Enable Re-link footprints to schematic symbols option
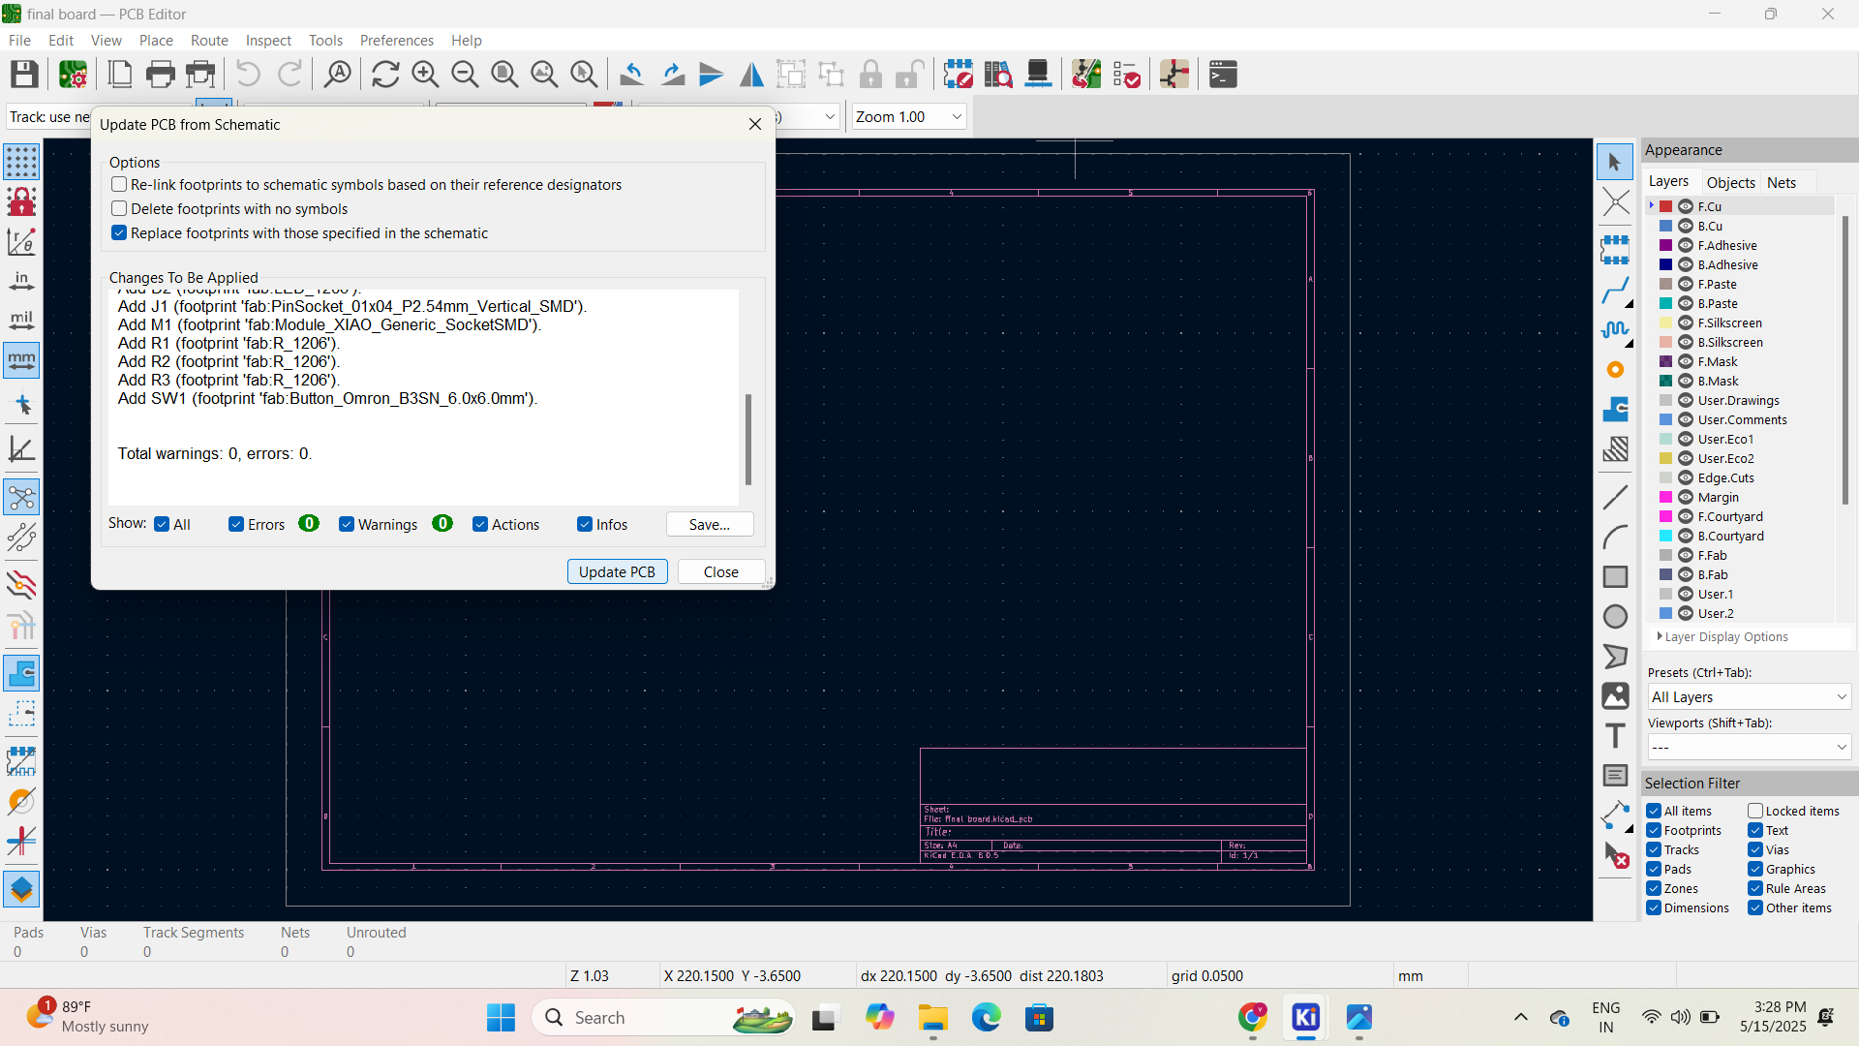The image size is (1859, 1046). [x=119, y=184]
